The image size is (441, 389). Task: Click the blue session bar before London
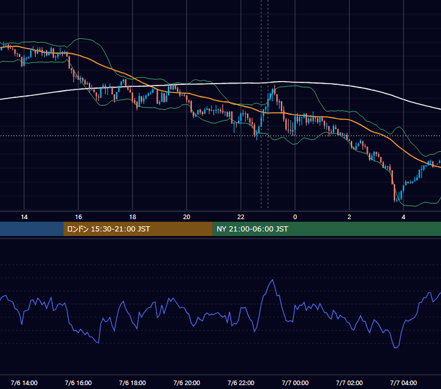[x=32, y=229]
